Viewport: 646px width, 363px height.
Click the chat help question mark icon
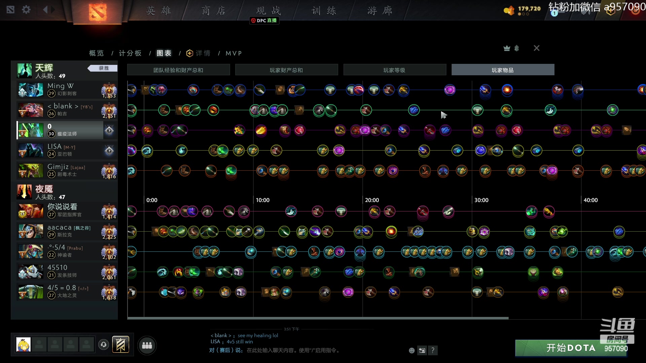pos(433,350)
